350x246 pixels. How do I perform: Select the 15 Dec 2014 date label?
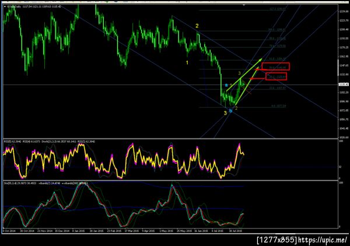(x=62, y=231)
